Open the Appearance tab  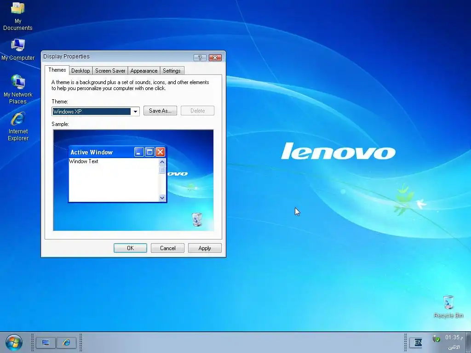pyautogui.click(x=144, y=71)
